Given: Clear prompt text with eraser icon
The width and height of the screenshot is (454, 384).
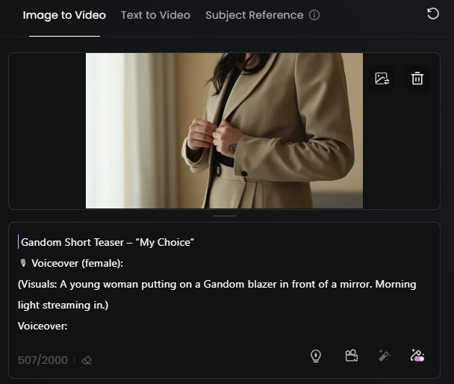Looking at the screenshot, I should click(x=87, y=360).
